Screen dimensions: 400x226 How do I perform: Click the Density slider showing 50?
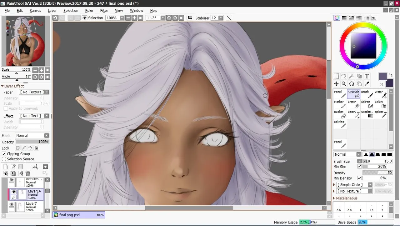click(x=377, y=173)
